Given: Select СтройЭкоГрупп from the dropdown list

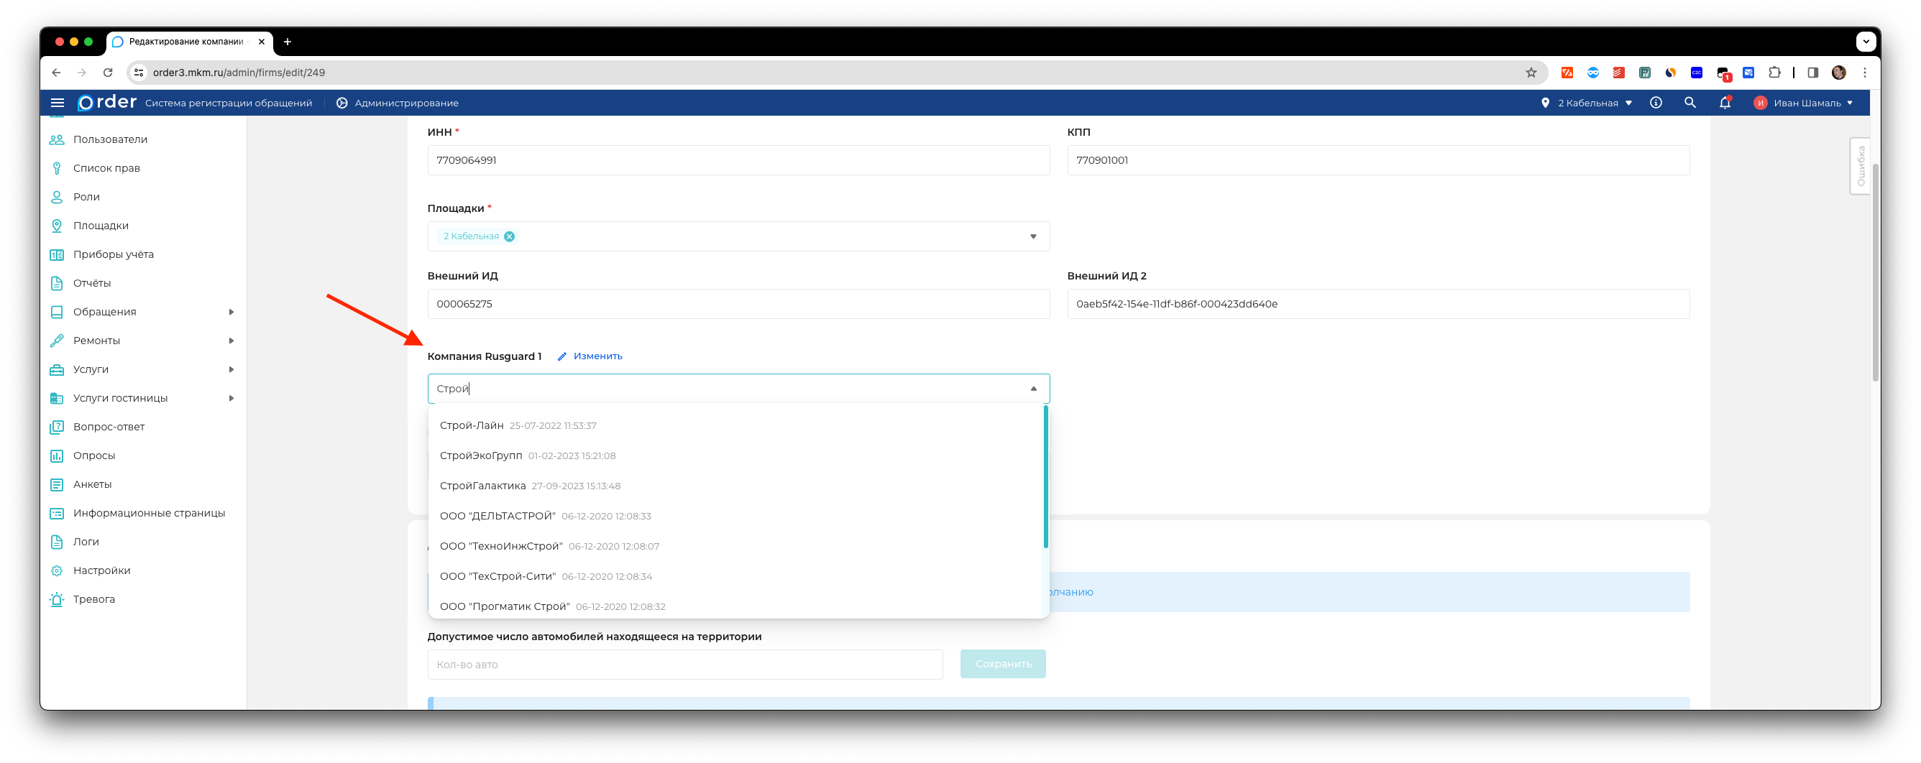Looking at the screenshot, I should pos(481,456).
